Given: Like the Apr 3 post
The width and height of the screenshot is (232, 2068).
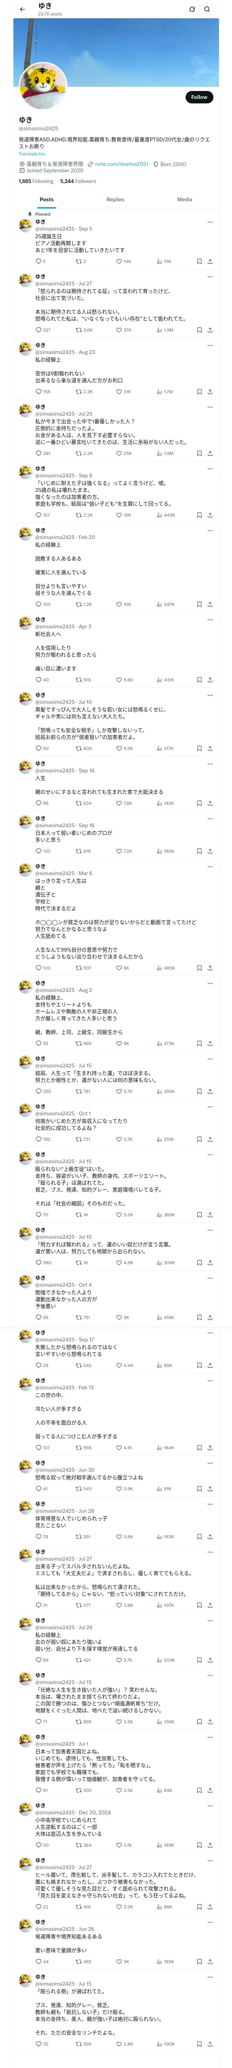Looking at the screenshot, I should (x=119, y=680).
